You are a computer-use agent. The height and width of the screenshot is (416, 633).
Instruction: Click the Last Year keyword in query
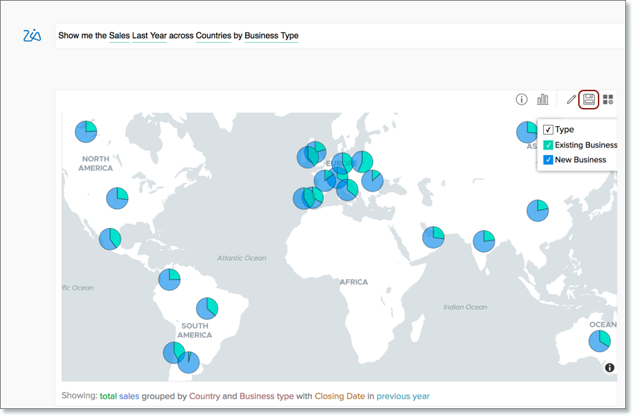coord(149,36)
